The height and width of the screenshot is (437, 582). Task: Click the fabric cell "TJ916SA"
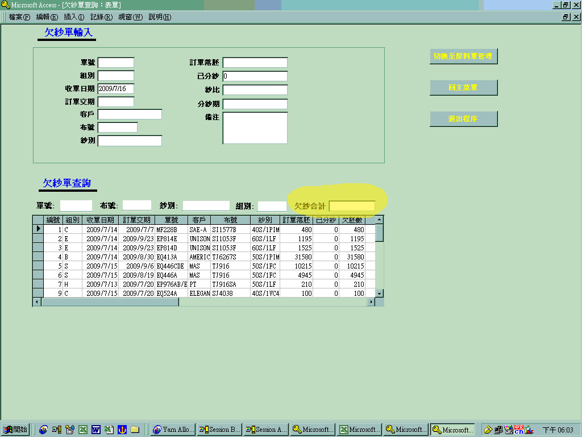231,285
